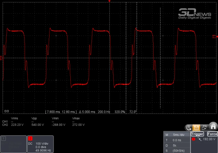Click the 192.00 V trigger level value
The image size is (218, 153).
pyautogui.click(x=209, y=139)
